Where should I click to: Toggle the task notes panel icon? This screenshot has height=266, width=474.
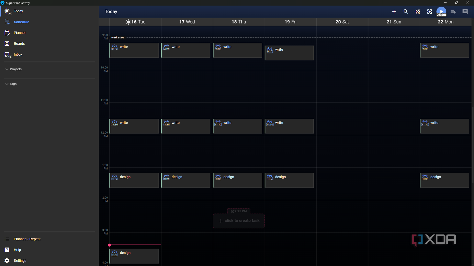click(x=453, y=11)
